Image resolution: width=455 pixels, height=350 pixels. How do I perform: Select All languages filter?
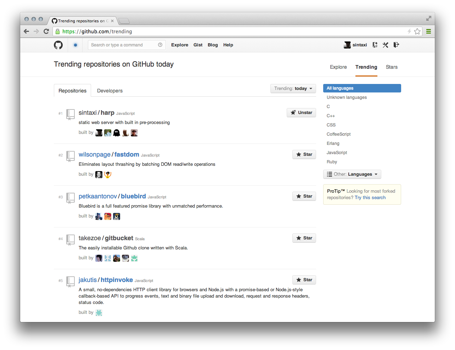pyautogui.click(x=362, y=88)
